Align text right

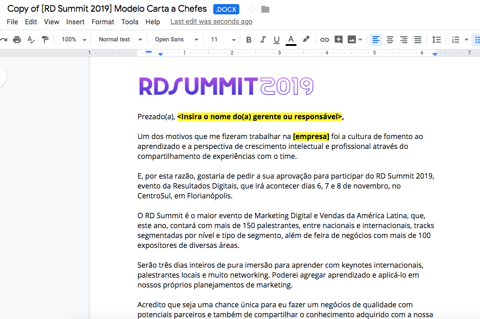(x=404, y=40)
